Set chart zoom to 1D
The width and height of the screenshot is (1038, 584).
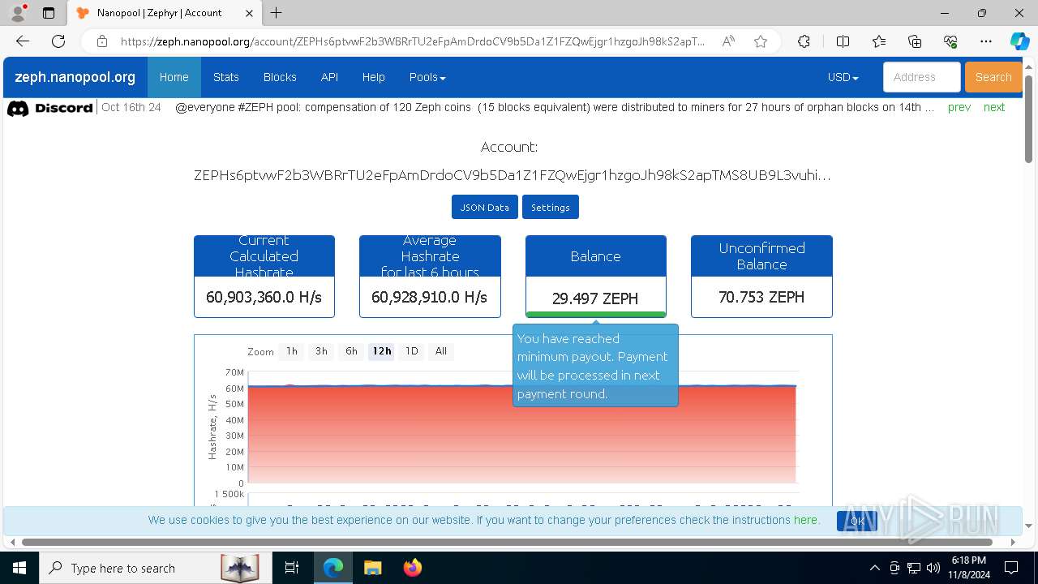[x=412, y=351]
